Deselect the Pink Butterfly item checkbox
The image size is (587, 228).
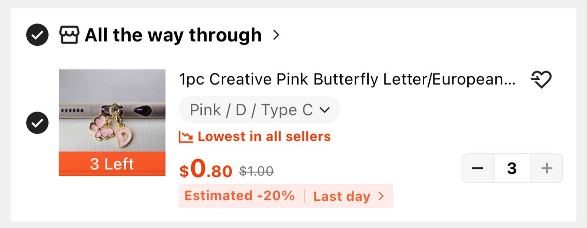(x=38, y=123)
